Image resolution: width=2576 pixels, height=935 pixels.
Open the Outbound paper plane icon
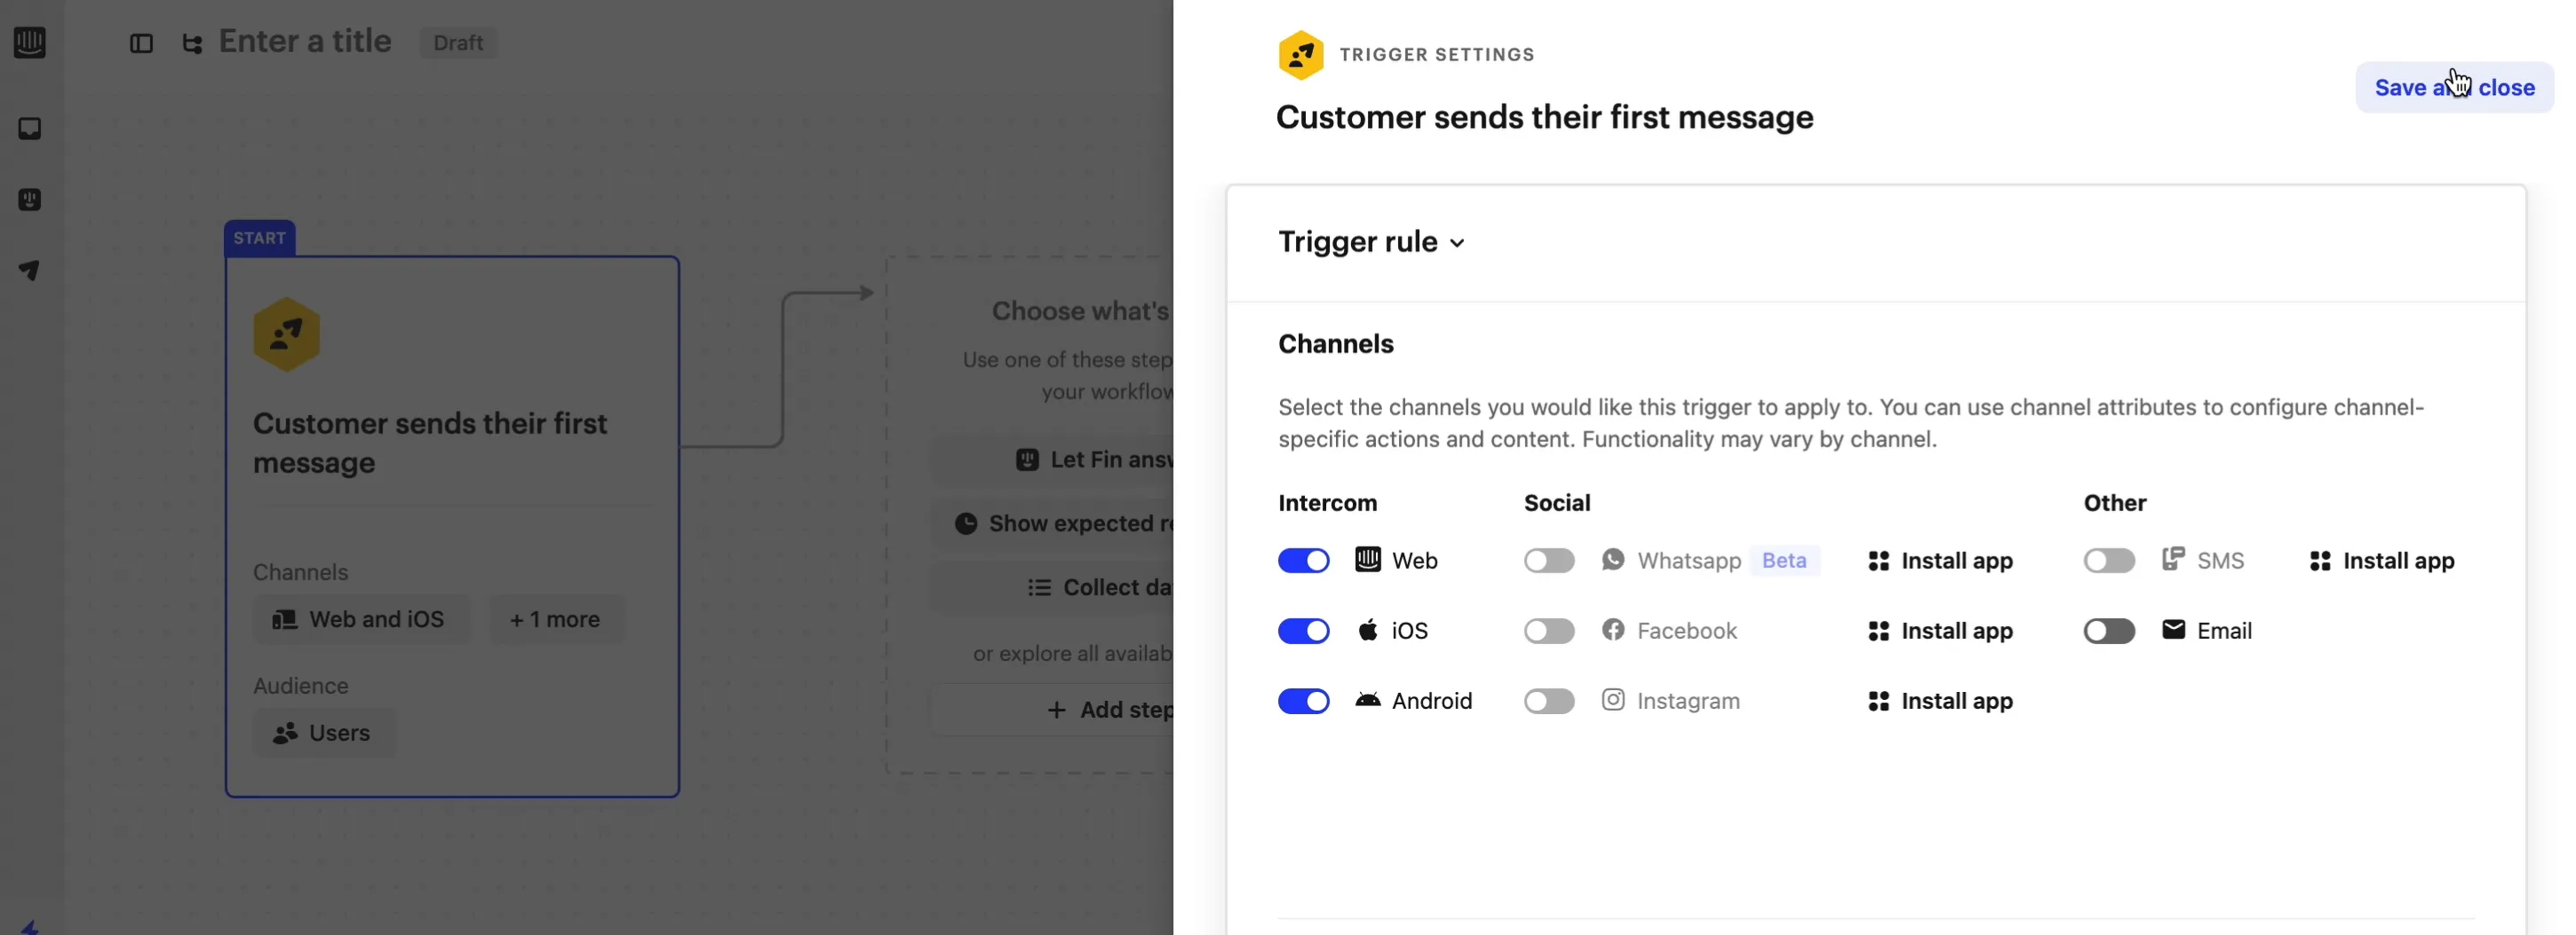point(30,271)
